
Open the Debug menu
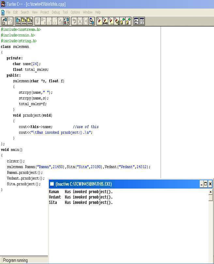pos(56,12)
